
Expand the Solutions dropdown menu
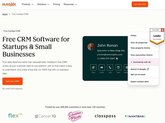click(43, 4)
